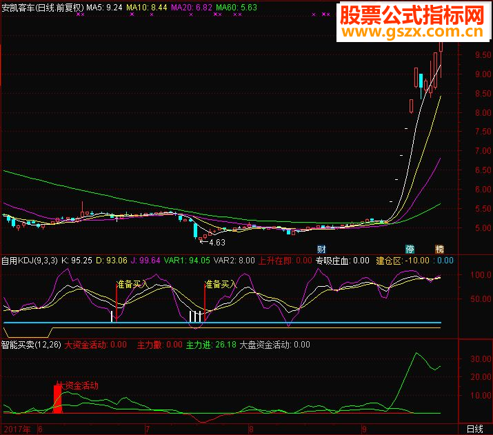The image size is (493, 435).
Task: Click the MA5: 9.24 indicator label
Action: click(x=104, y=8)
